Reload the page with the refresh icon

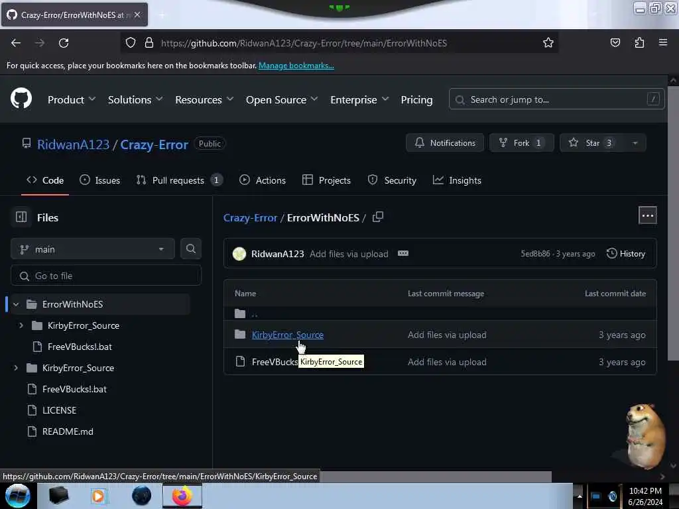click(64, 43)
